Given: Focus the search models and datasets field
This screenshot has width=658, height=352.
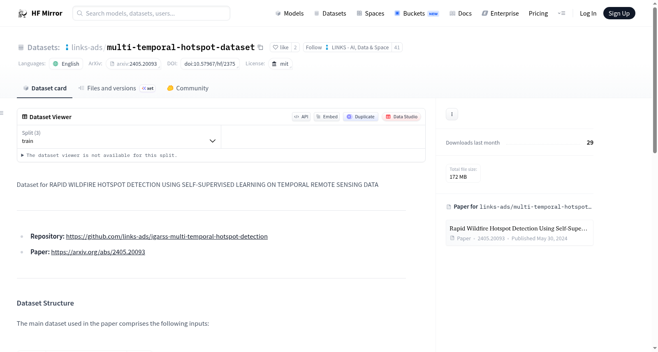Looking at the screenshot, I should pyautogui.click(x=151, y=14).
